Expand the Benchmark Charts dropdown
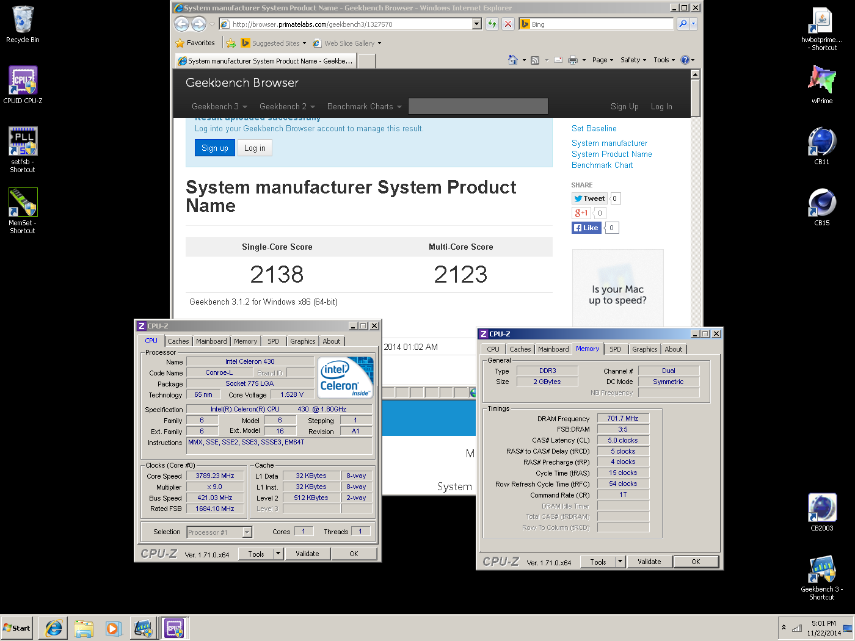The image size is (855, 641). tap(365, 106)
